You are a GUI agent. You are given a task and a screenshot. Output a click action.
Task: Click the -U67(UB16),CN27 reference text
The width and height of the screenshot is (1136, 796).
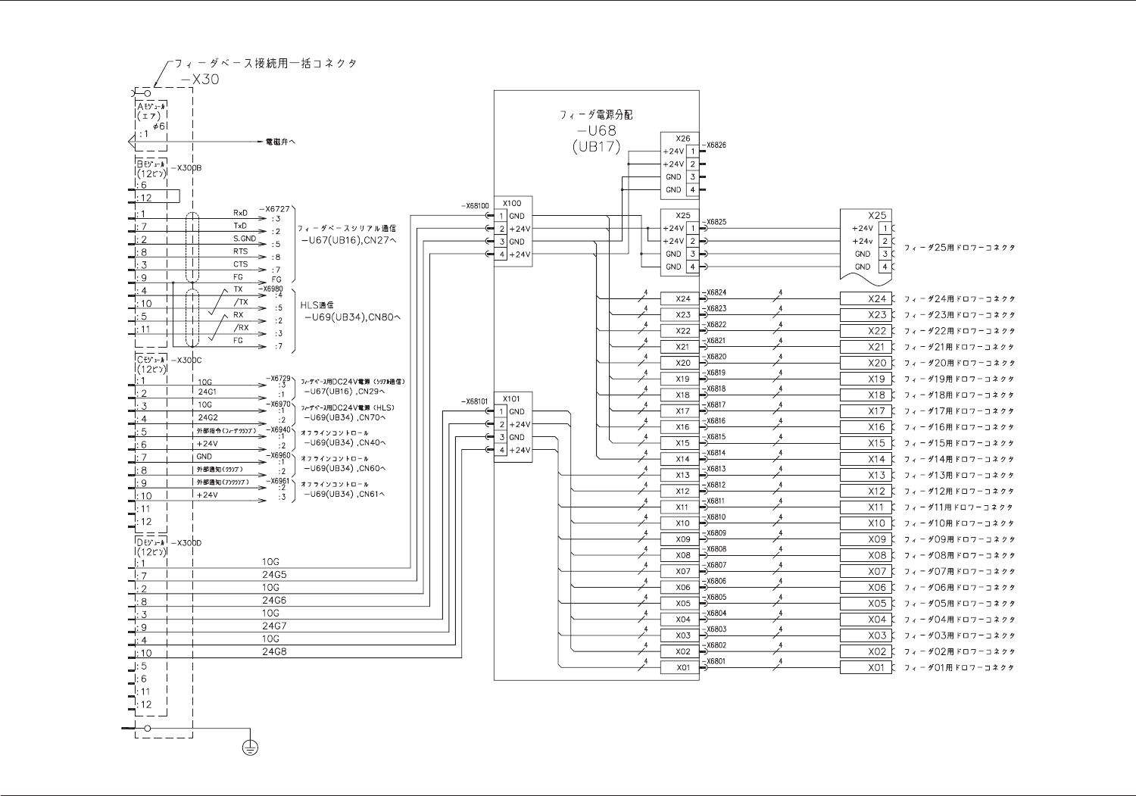pyautogui.click(x=349, y=240)
